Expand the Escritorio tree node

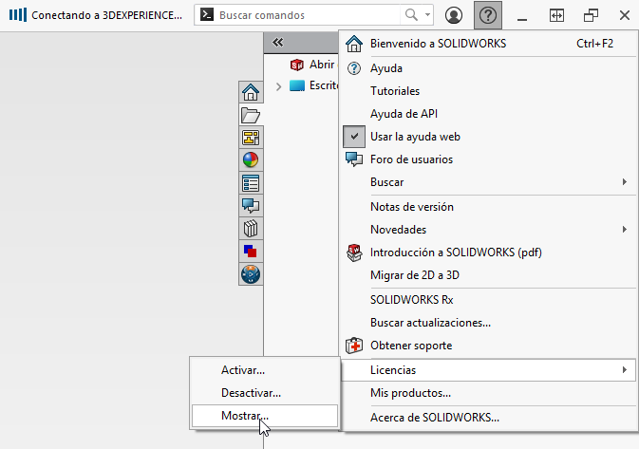(x=278, y=86)
